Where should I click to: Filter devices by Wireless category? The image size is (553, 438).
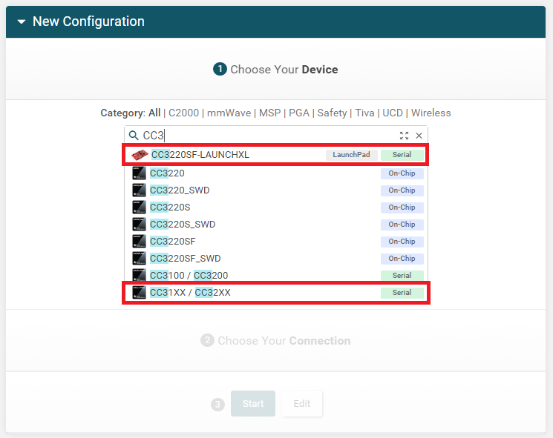431,113
